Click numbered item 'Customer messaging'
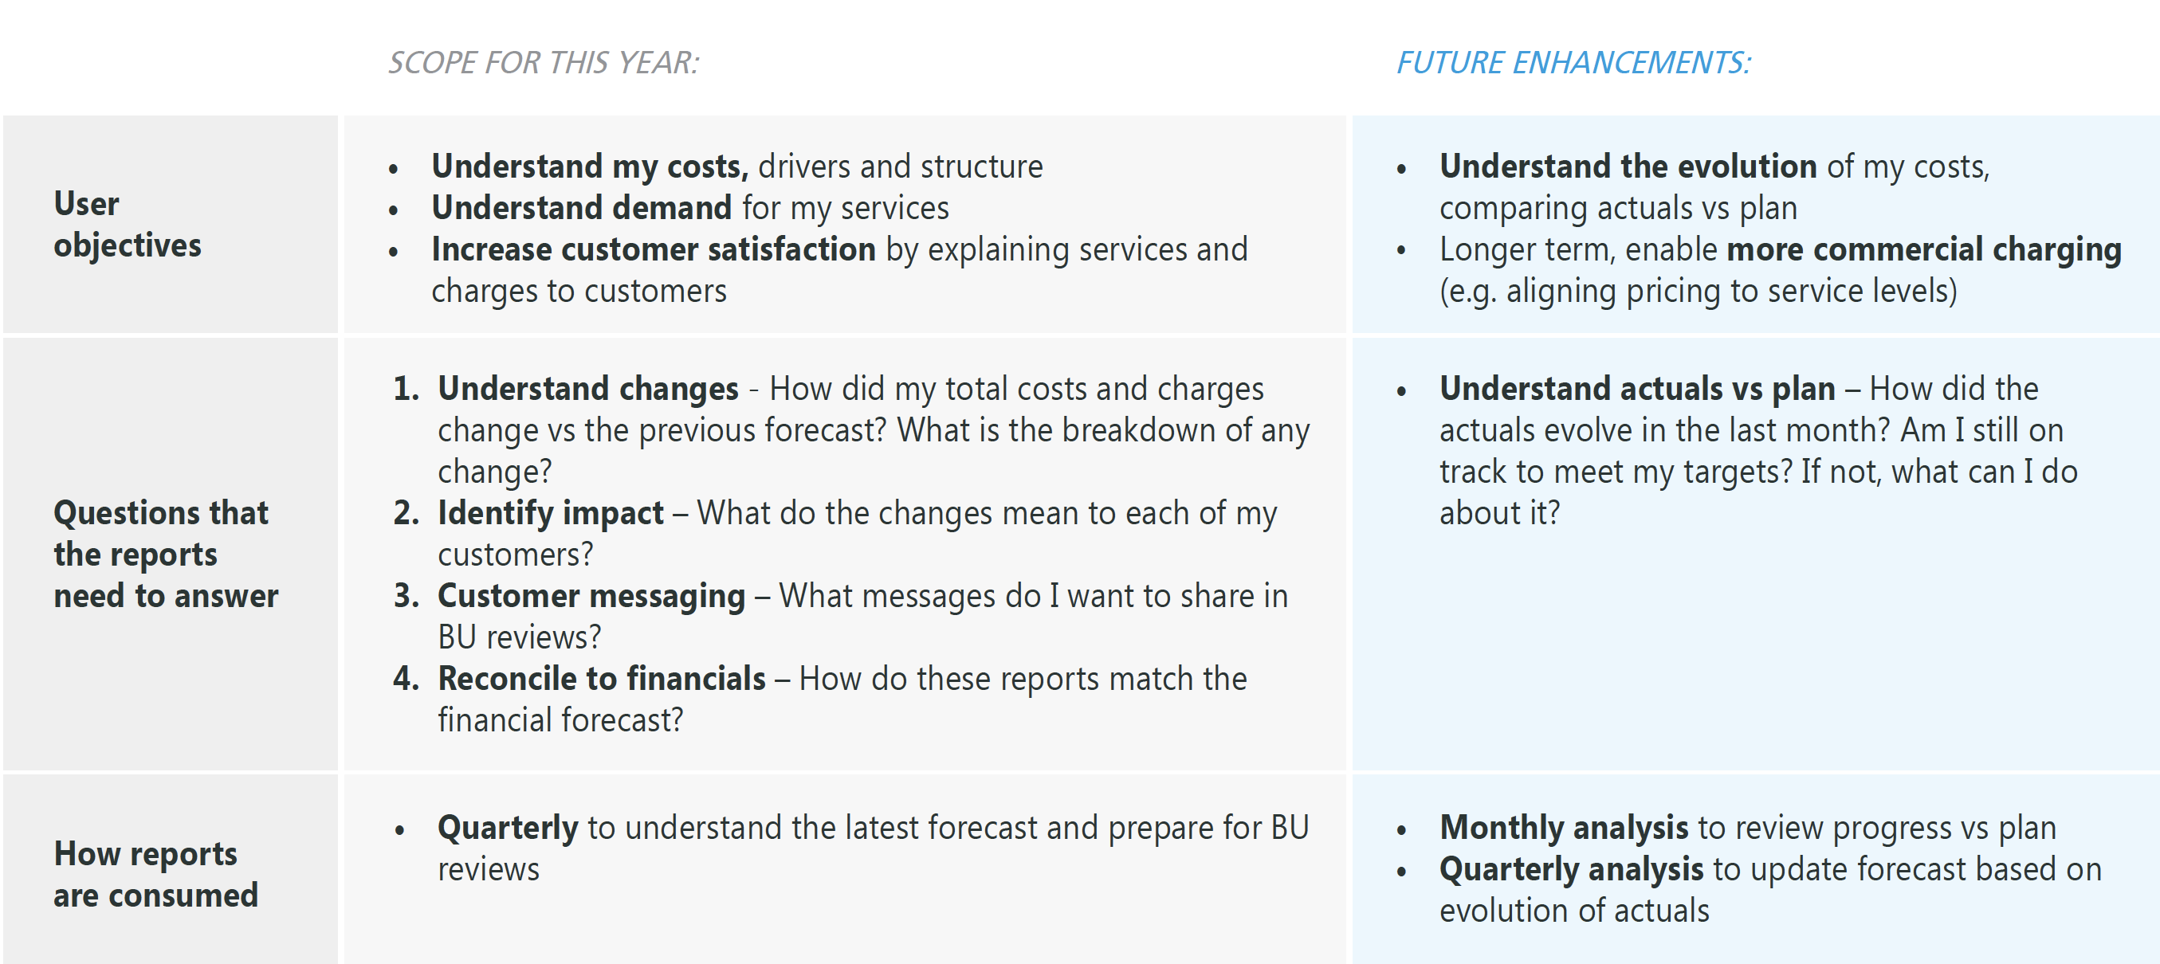 (591, 596)
